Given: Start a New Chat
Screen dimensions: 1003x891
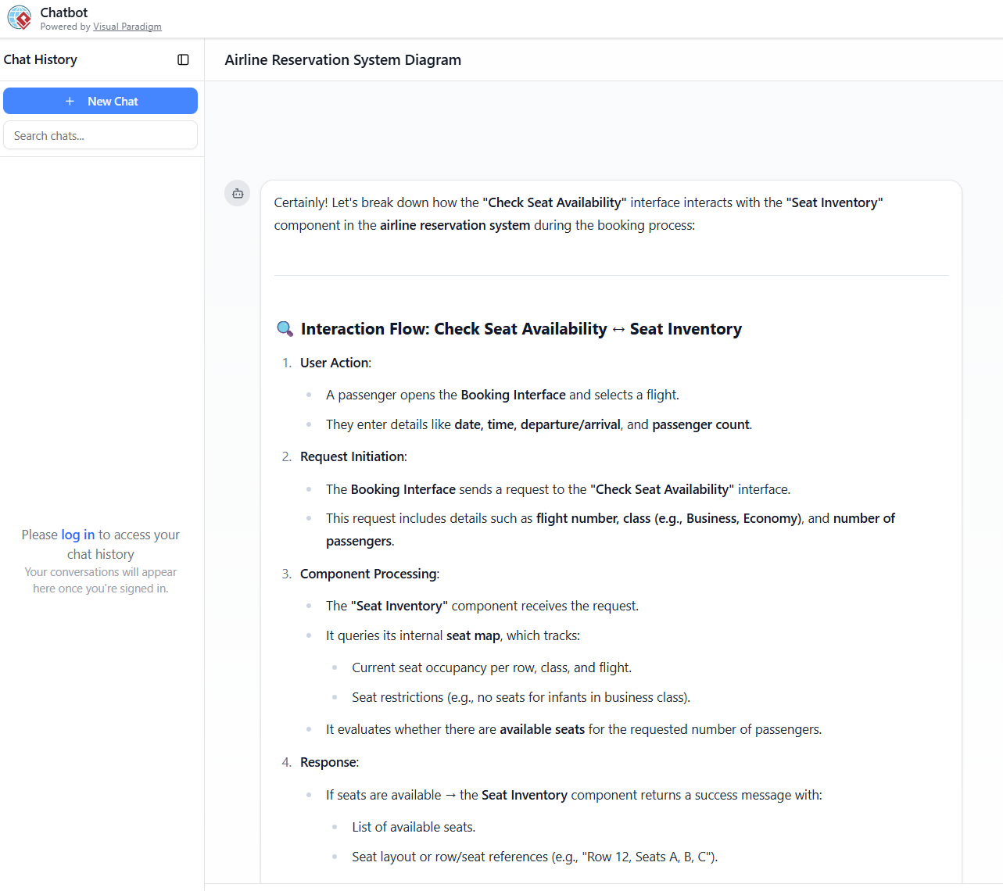Looking at the screenshot, I should [x=100, y=101].
